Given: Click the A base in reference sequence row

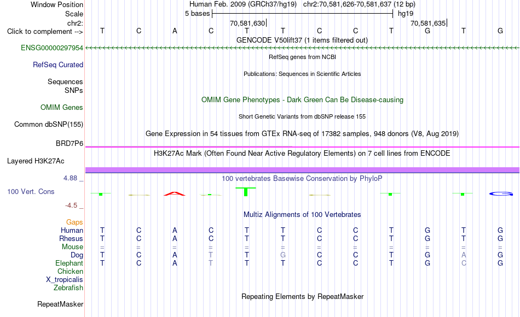Looking at the screenshot, I should tap(175, 31).
